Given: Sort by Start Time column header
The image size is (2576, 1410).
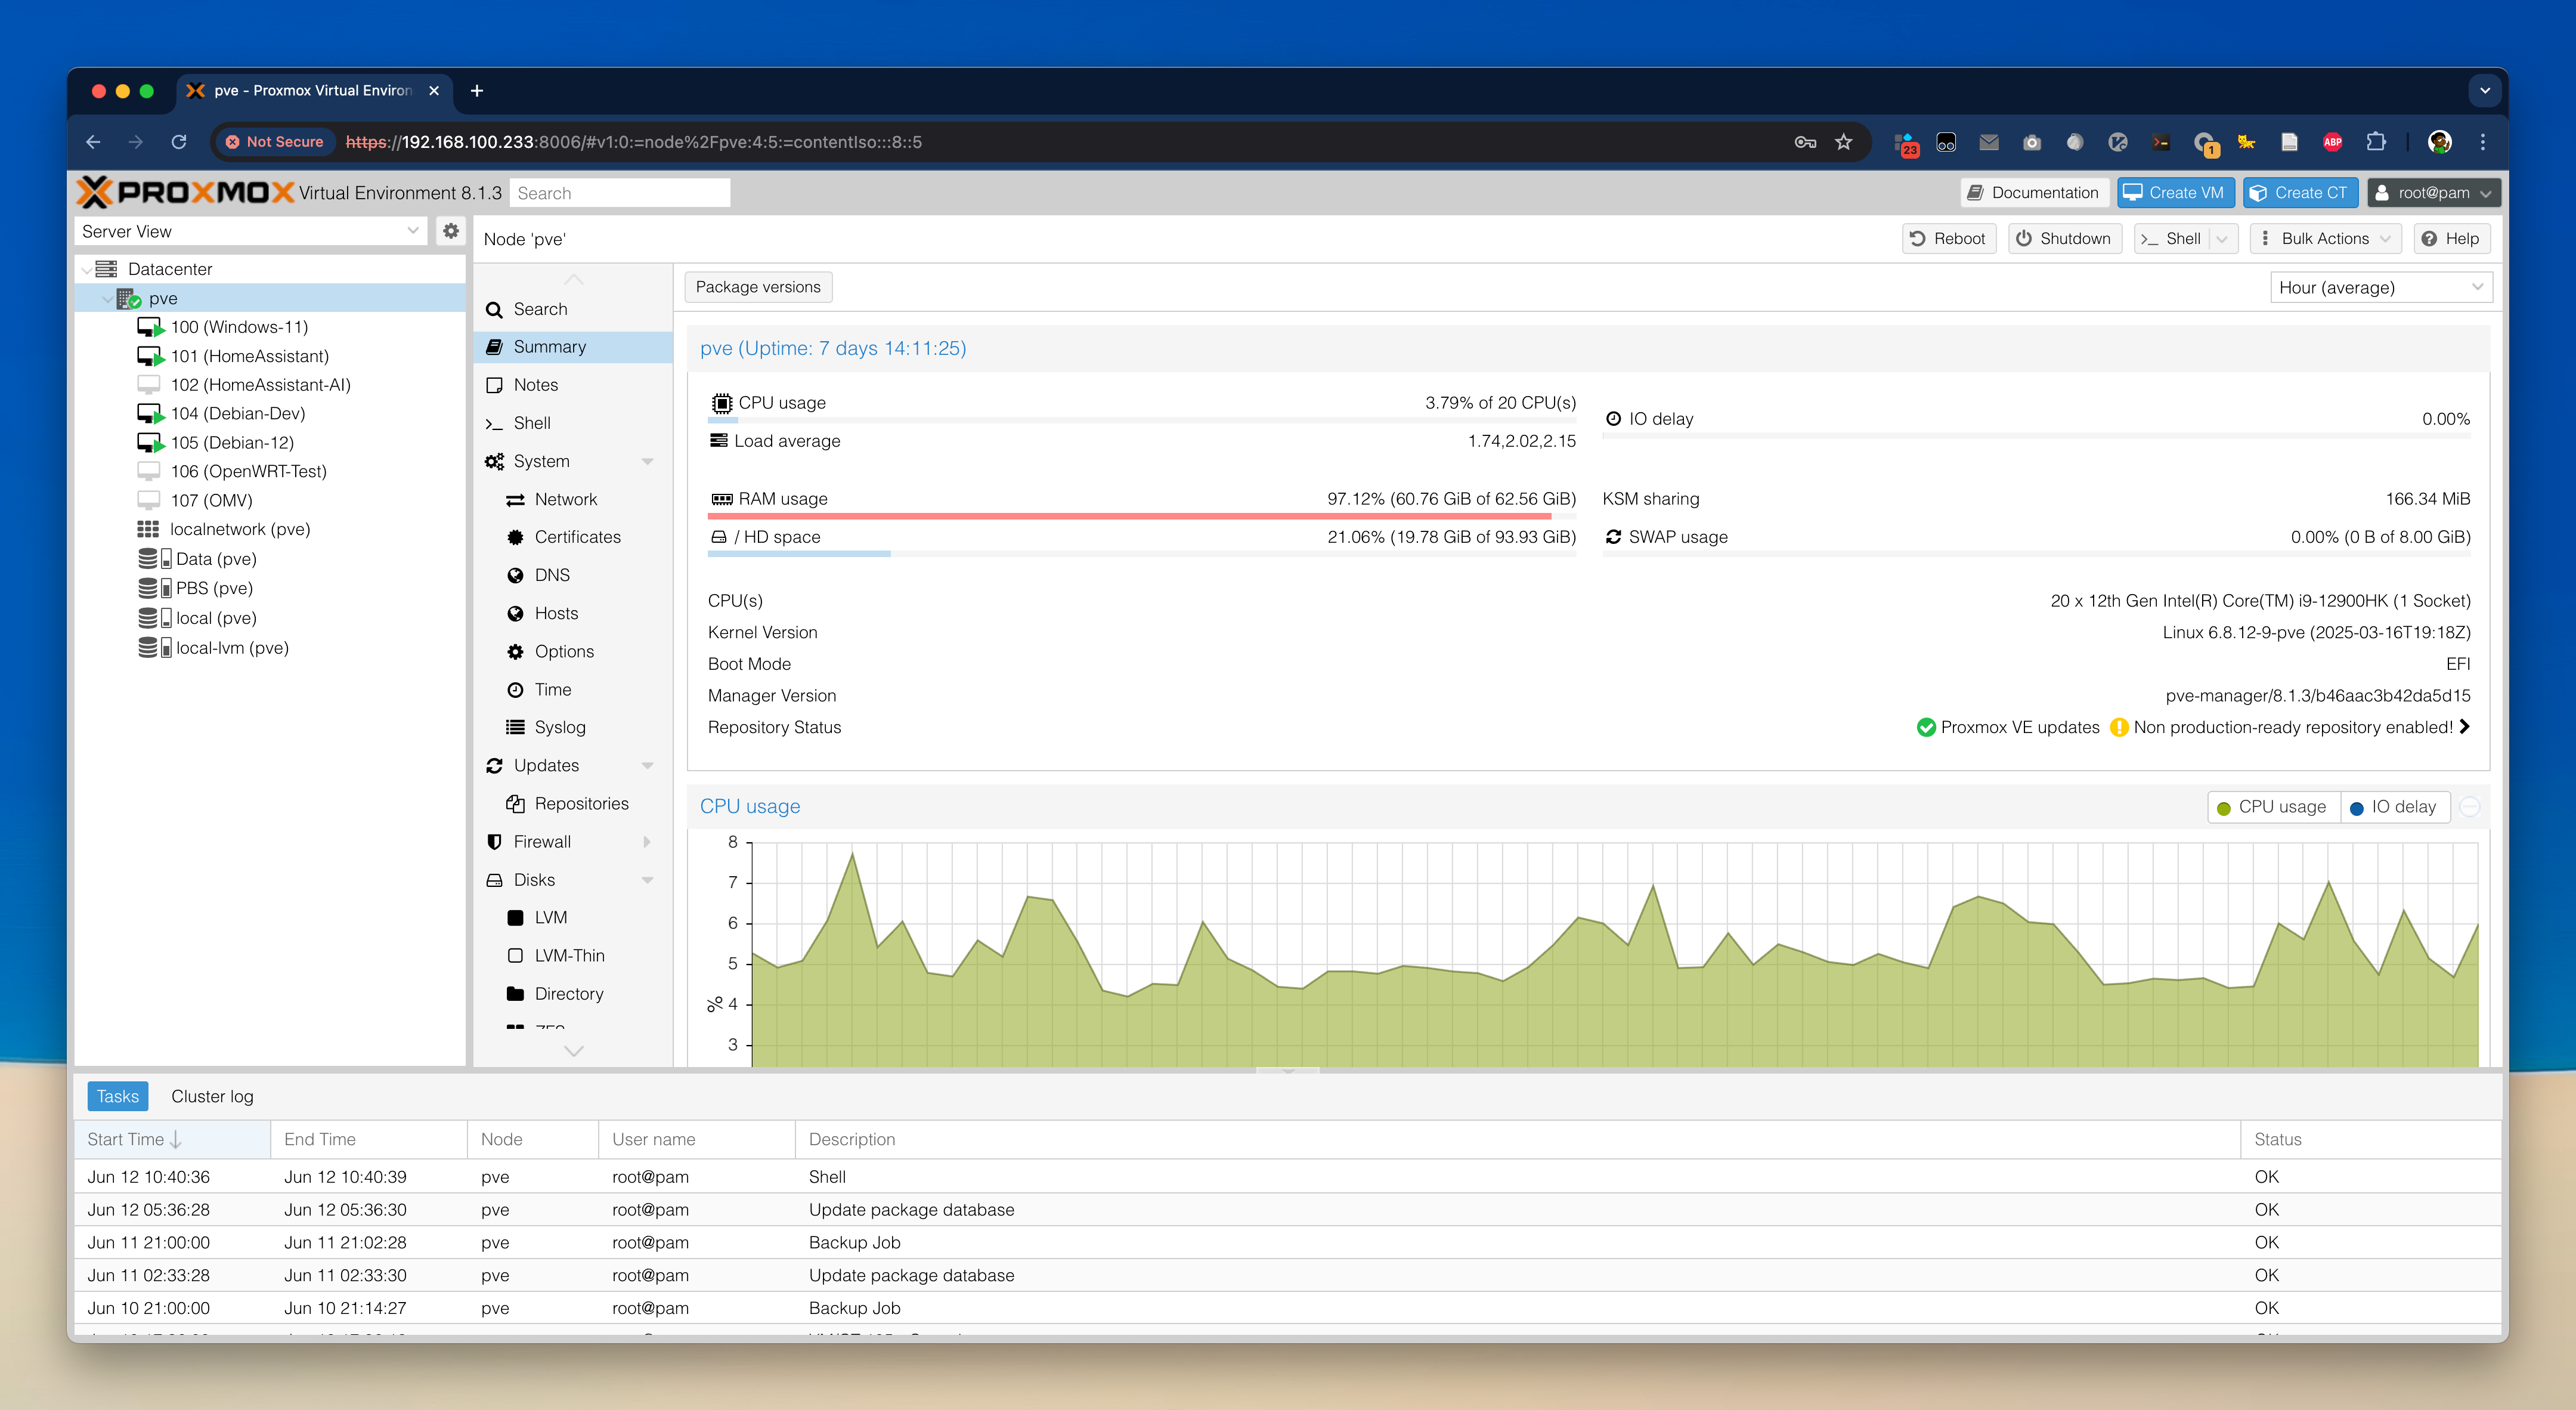Looking at the screenshot, I should coord(172,1139).
